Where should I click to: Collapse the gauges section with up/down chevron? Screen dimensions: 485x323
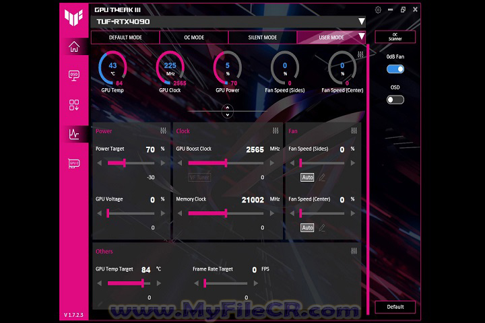tap(228, 111)
